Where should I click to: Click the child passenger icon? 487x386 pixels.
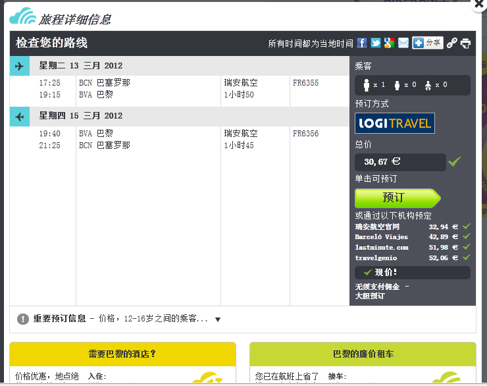[x=397, y=86]
